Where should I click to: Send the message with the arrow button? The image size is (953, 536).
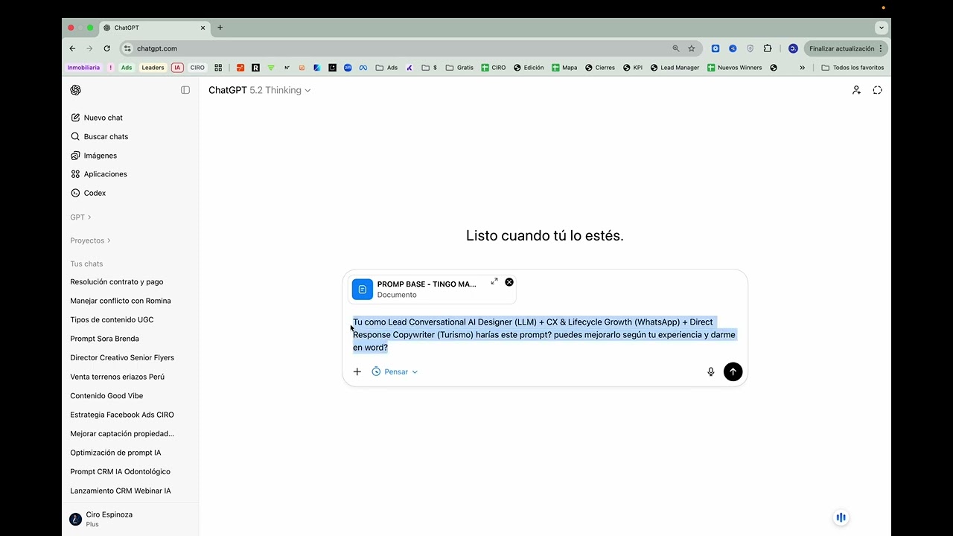click(x=733, y=371)
